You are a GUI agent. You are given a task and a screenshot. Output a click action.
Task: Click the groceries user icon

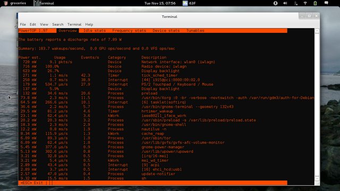[6, 3]
